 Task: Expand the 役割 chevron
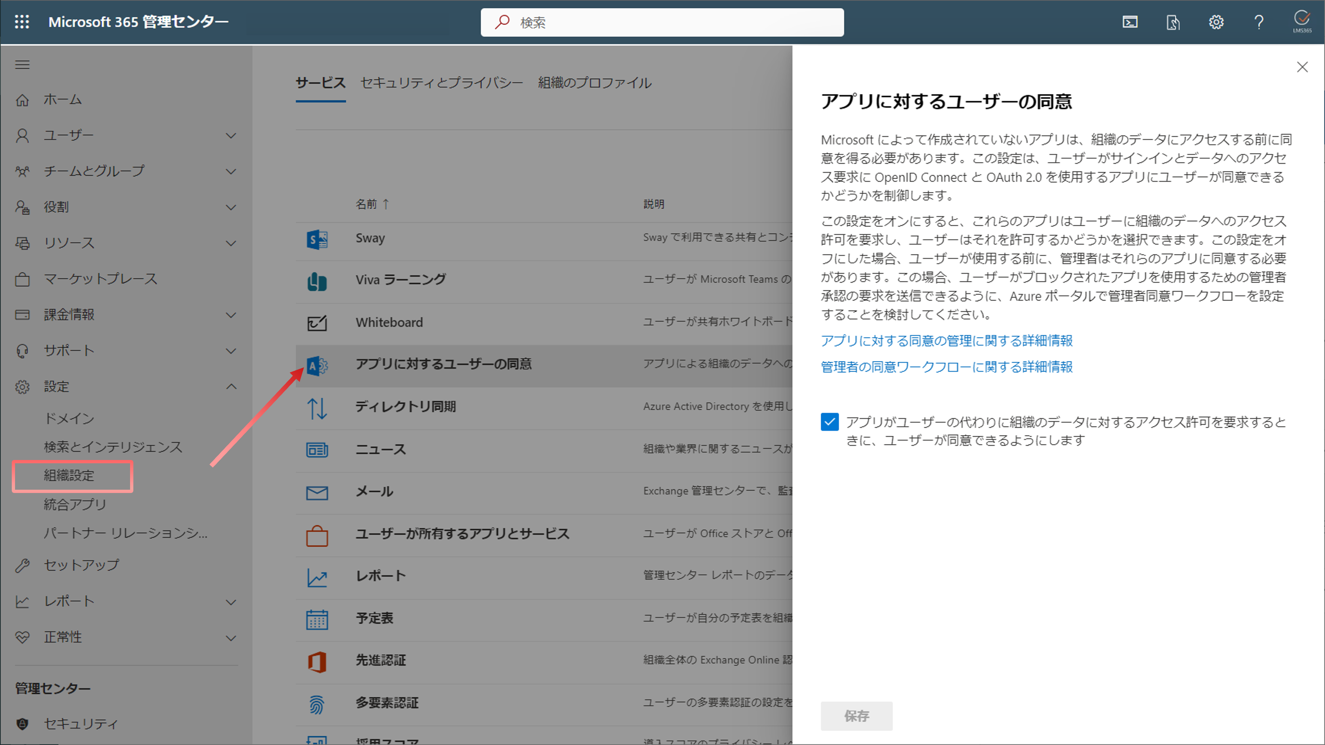coord(231,208)
